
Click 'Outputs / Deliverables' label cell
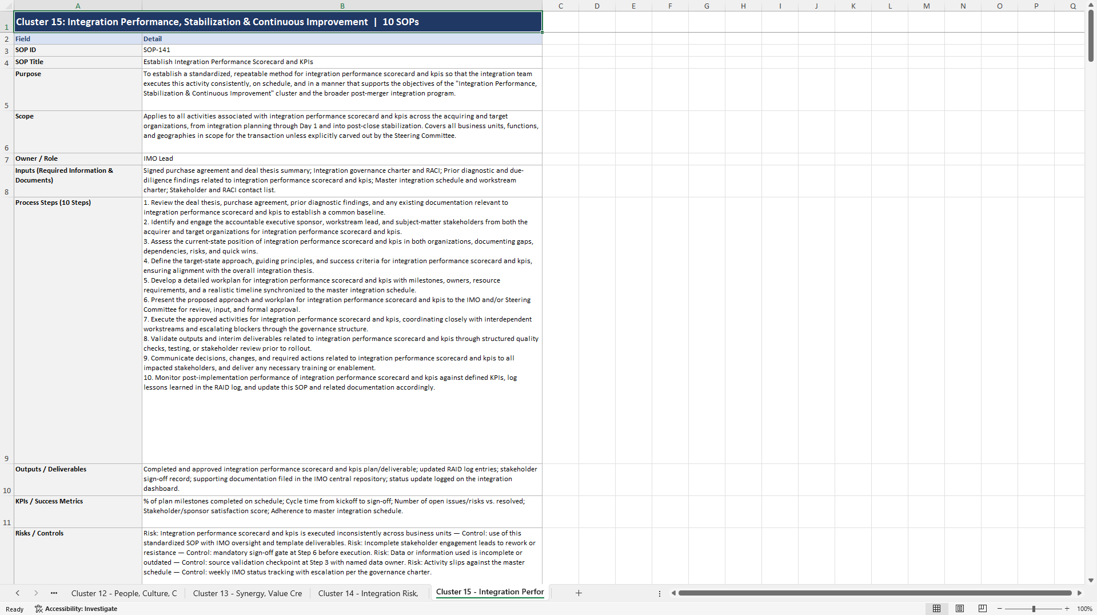78,479
